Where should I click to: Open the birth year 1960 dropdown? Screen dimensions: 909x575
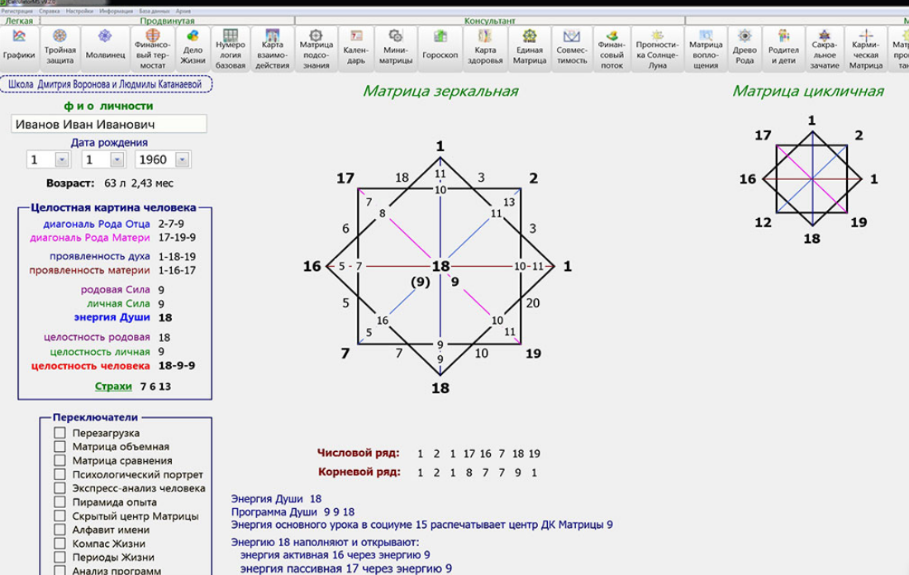point(183,159)
